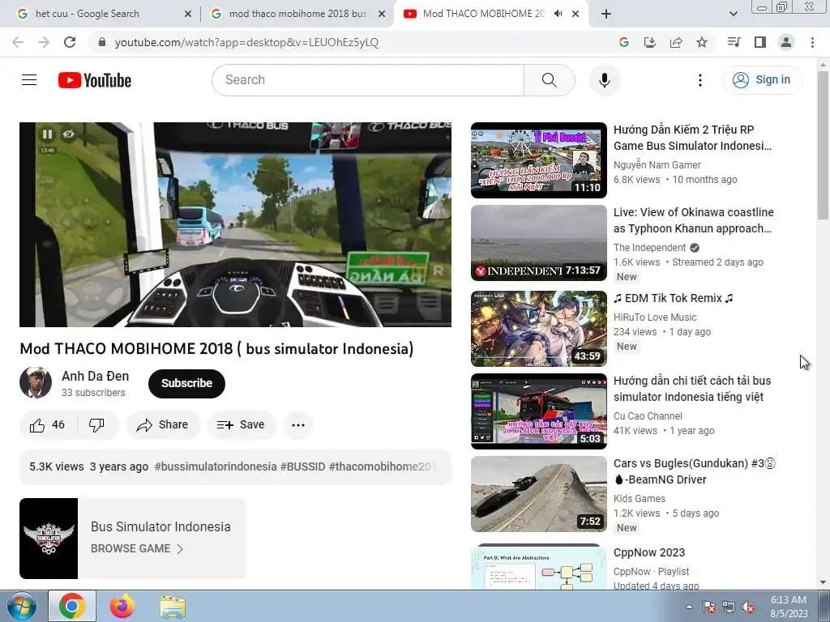Screen dimensions: 830x622
Task: Open Chrome profile avatar
Action: tap(786, 42)
